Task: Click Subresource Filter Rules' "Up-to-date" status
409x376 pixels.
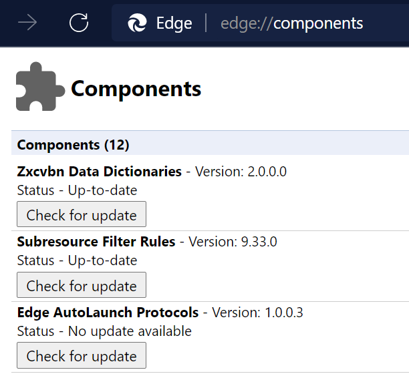Action: tap(102, 260)
